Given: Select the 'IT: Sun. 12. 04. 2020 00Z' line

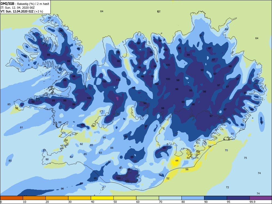Looking at the screenshot, I should 17,8.
